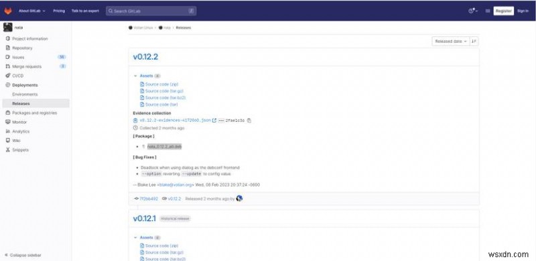
Task: Toggle the sort direction button
Action: pyautogui.click(x=474, y=41)
